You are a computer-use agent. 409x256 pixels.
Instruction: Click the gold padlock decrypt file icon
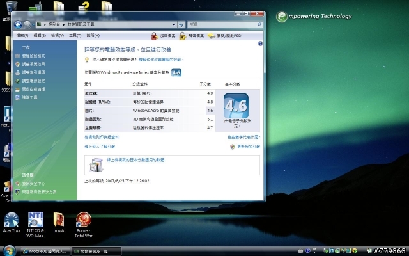pyautogui.click(x=183, y=36)
